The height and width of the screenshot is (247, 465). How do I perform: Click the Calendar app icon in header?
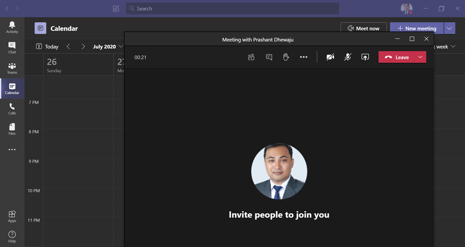40,28
